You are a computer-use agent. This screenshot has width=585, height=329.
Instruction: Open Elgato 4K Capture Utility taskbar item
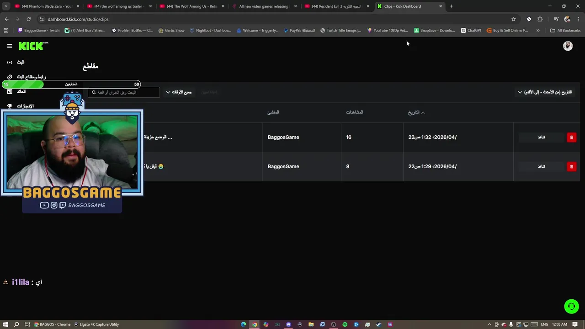tap(97, 324)
